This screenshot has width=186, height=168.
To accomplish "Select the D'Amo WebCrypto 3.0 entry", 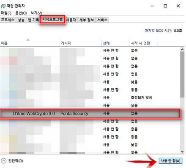I will [x=90, y=113].
